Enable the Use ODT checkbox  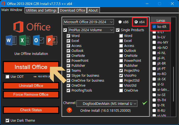[7, 77]
